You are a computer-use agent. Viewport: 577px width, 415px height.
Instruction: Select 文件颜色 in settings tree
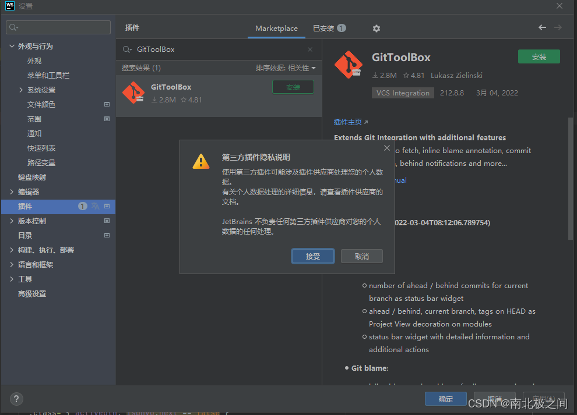coord(41,104)
